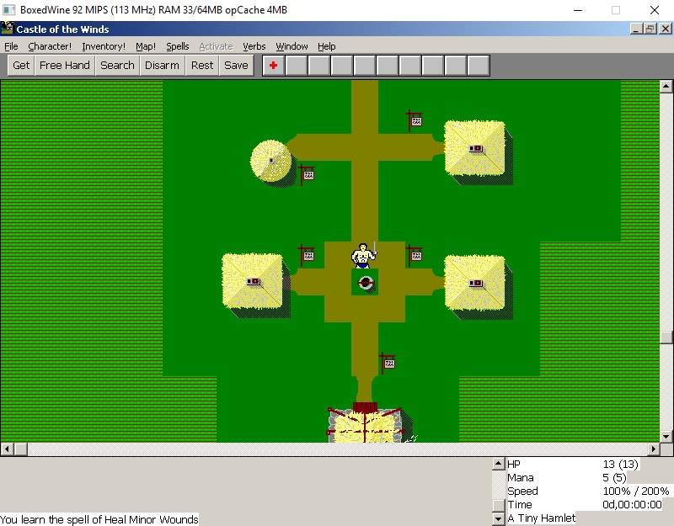Click the signpost left of the character

[307, 256]
